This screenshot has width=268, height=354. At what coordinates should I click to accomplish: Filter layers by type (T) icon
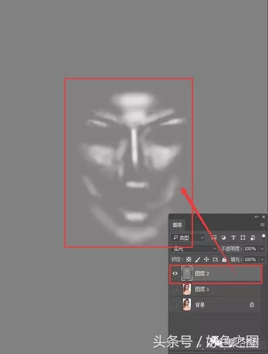[233, 238]
